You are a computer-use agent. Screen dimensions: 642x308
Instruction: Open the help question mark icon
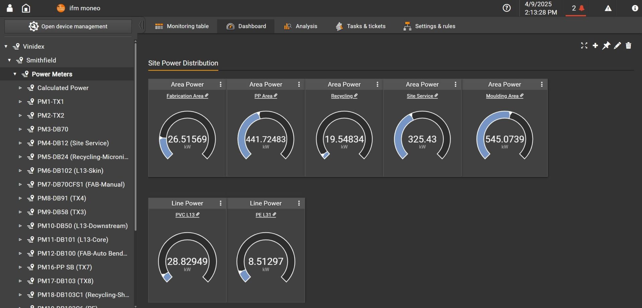[507, 8]
